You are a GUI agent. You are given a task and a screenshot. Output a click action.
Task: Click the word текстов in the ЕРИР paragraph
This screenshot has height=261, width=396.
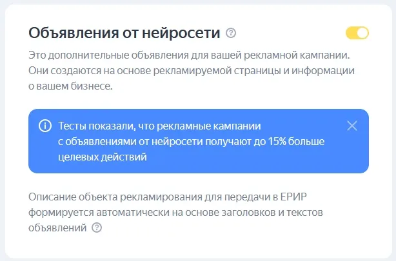pyautogui.click(x=304, y=213)
